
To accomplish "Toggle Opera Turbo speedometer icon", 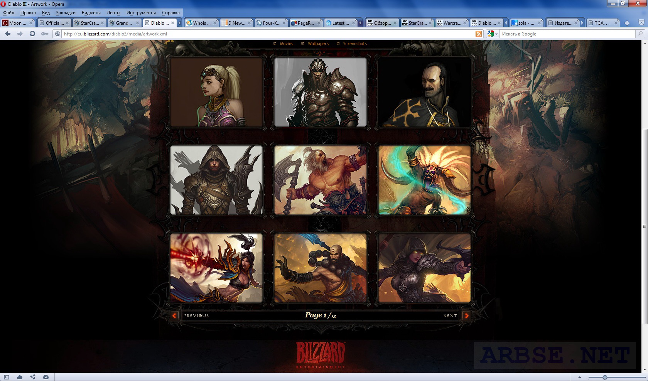I will (46, 377).
